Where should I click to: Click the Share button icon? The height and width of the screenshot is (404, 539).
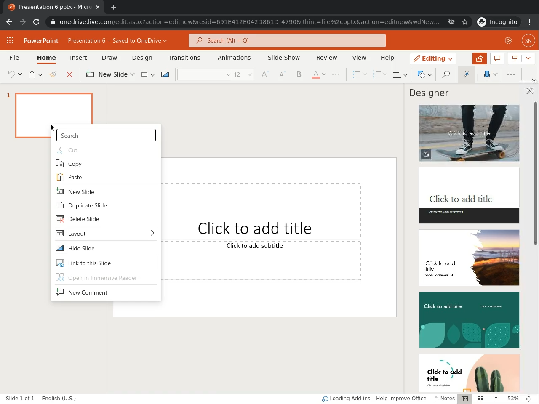tap(479, 58)
